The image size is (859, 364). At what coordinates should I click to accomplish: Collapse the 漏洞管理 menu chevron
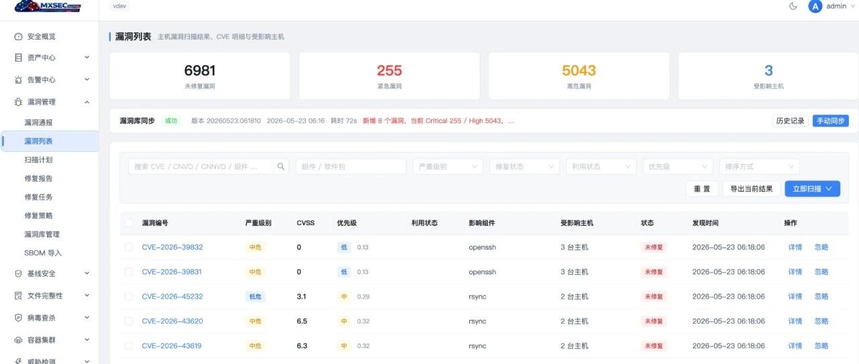pyautogui.click(x=87, y=102)
